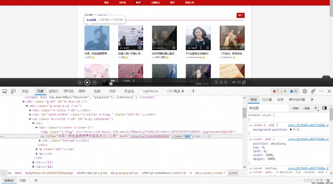Switch to the 欢迎 tab in DevTools

[25, 91]
